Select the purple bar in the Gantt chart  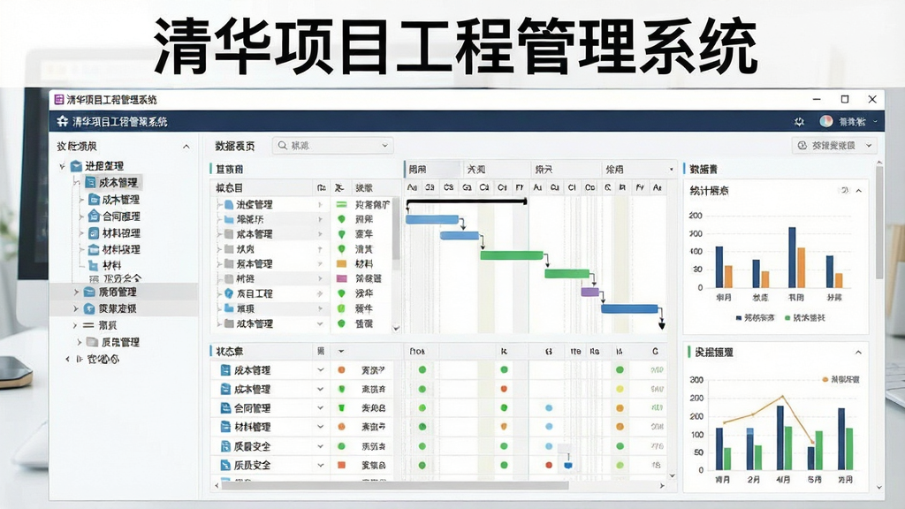[x=589, y=292]
